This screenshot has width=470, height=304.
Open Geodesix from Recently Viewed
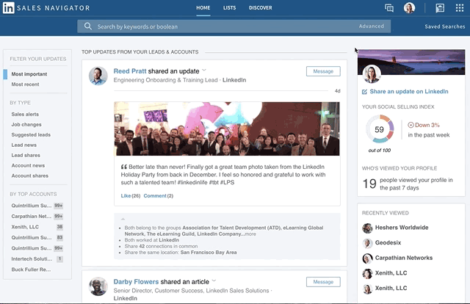click(388, 242)
